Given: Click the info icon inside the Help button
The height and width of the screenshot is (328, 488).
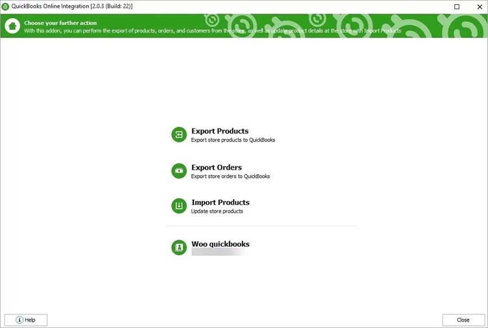Looking at the screenshot, I should 20,319.
